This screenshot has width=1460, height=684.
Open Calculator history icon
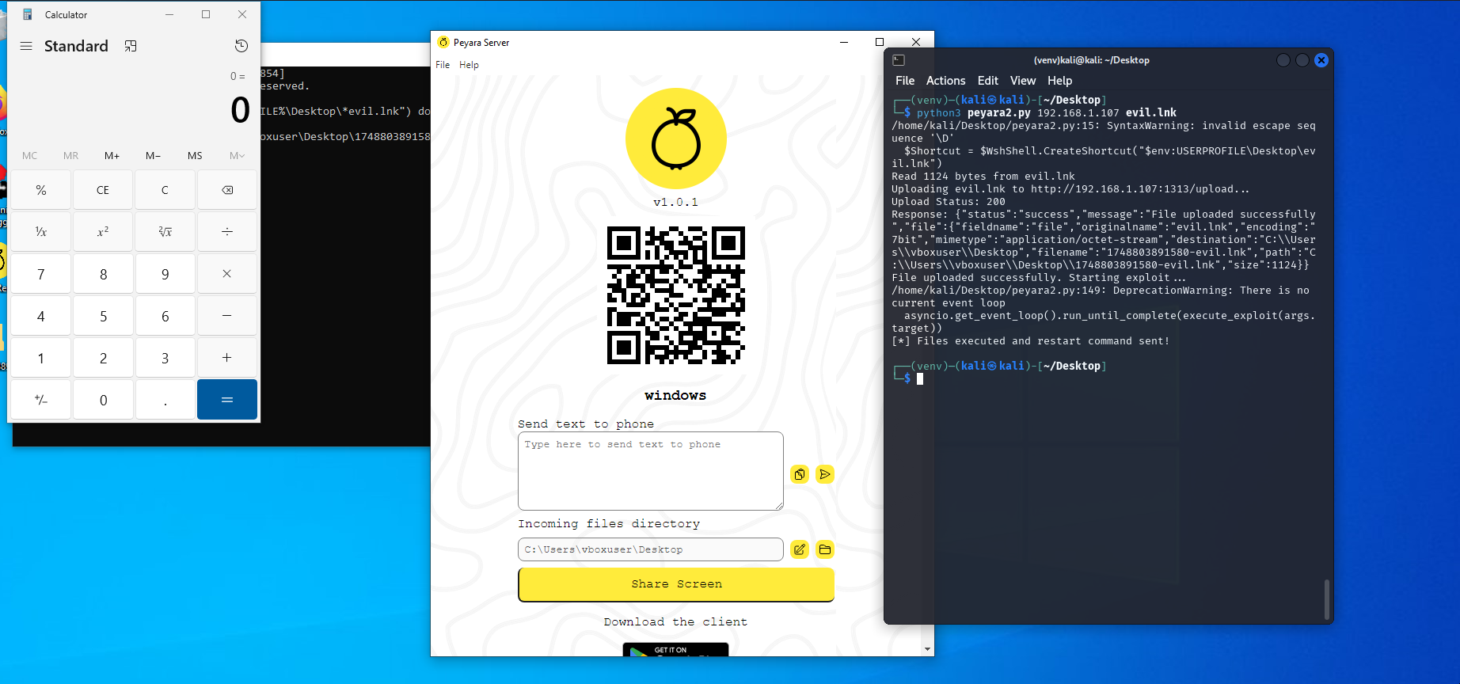click(x=241, y=46)
